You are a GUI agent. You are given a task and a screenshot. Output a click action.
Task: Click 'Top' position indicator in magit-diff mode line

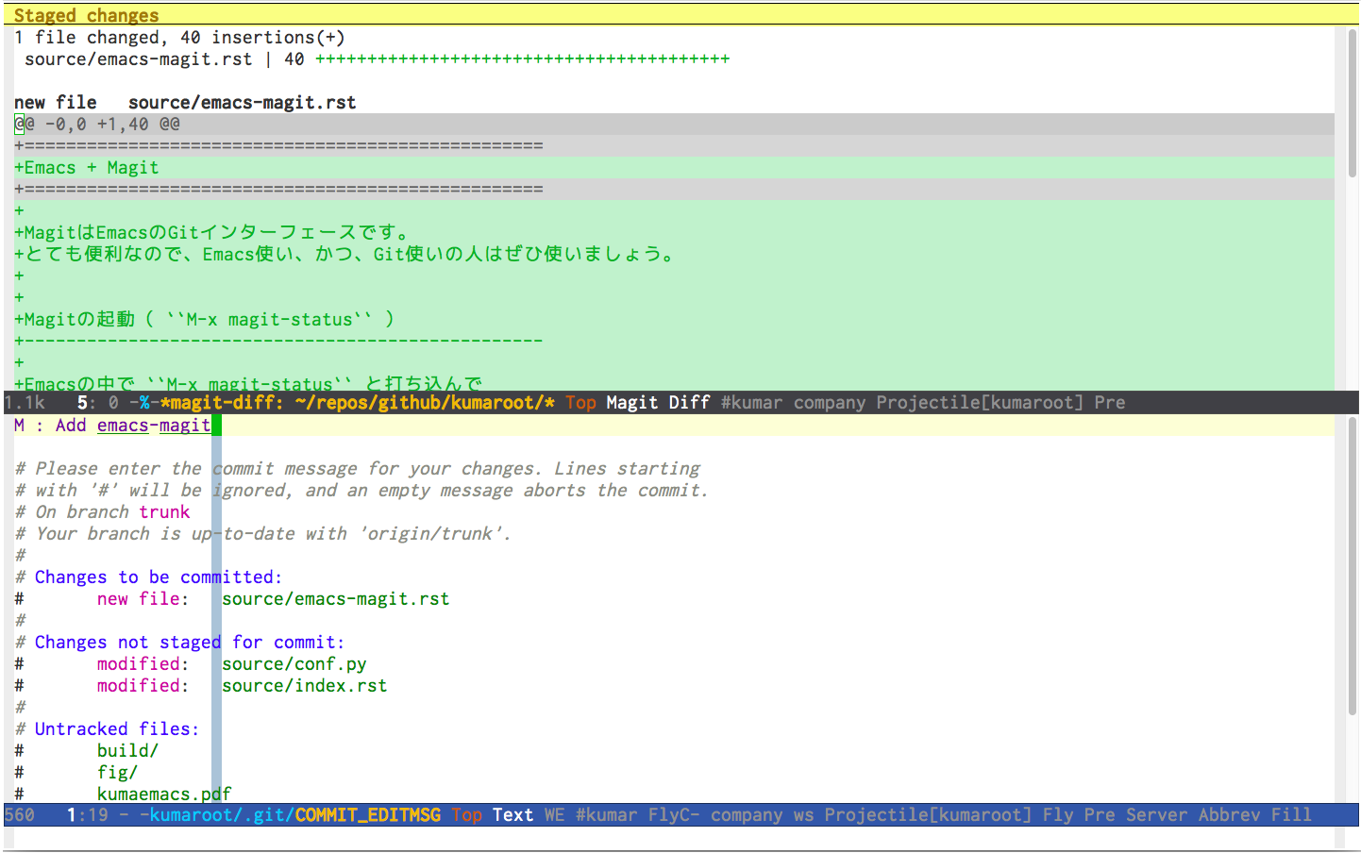click(x=580, y=402)
